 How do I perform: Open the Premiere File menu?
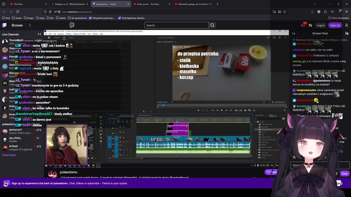46,34
